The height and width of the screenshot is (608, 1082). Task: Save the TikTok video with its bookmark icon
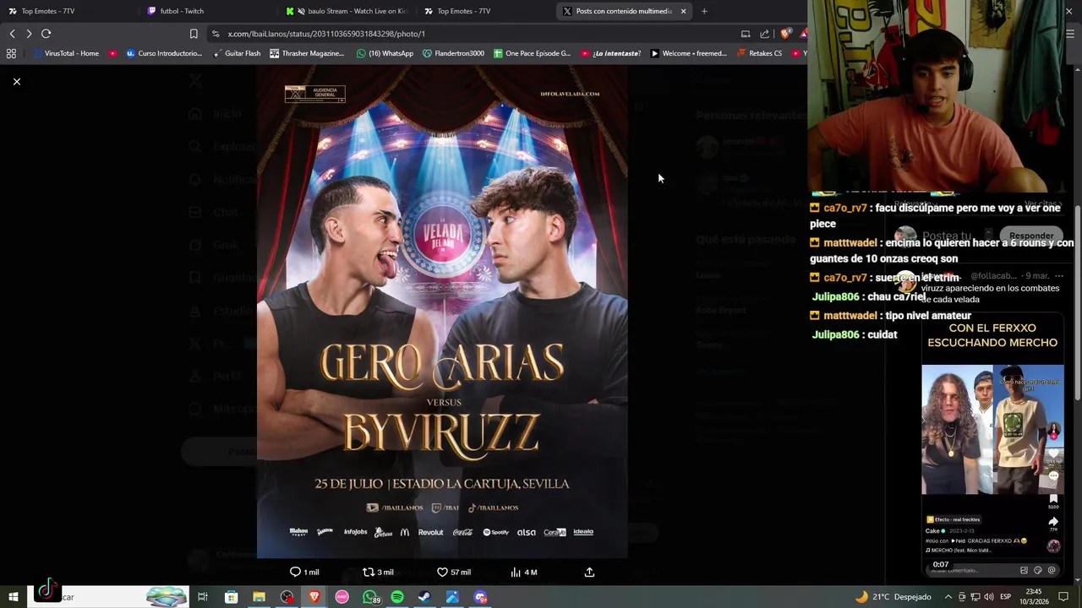1053,499
